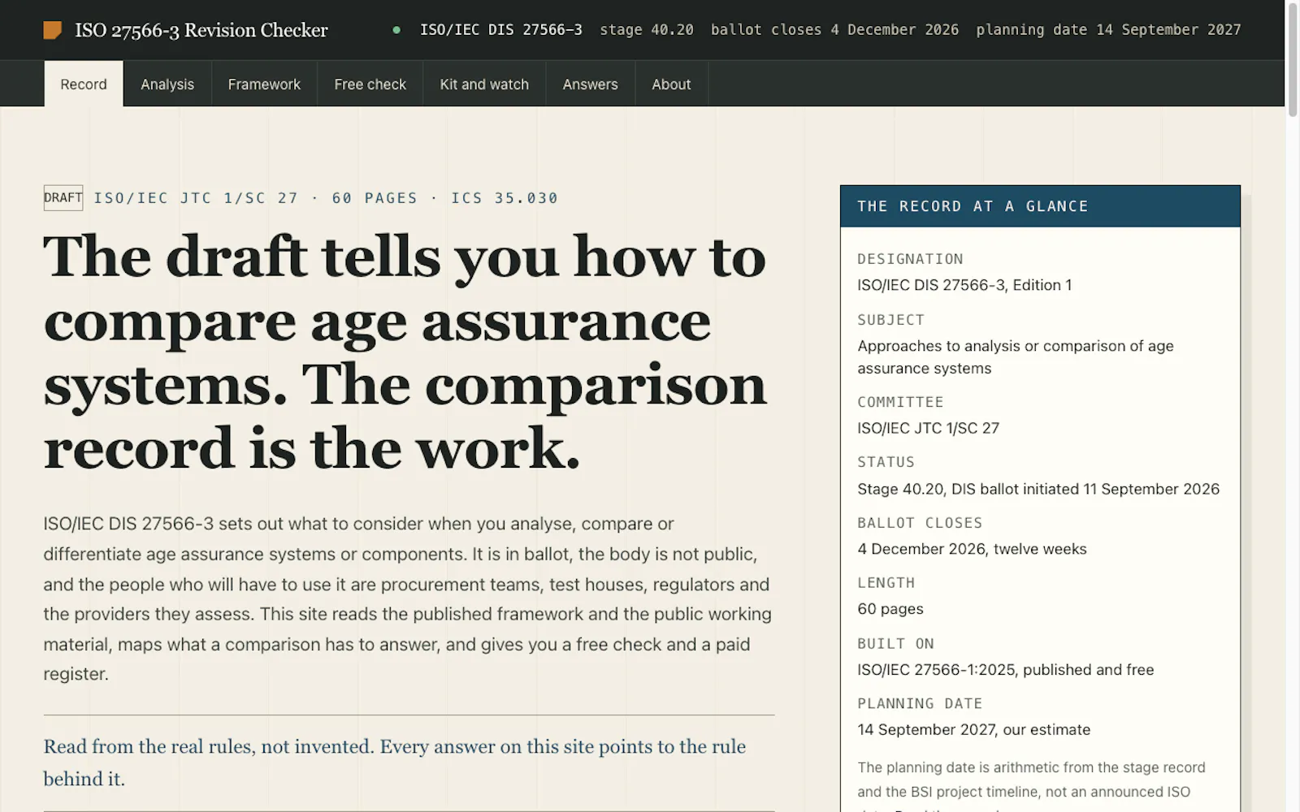Open the Answers tab
1300x812 pixels.
tap(590, 84)
